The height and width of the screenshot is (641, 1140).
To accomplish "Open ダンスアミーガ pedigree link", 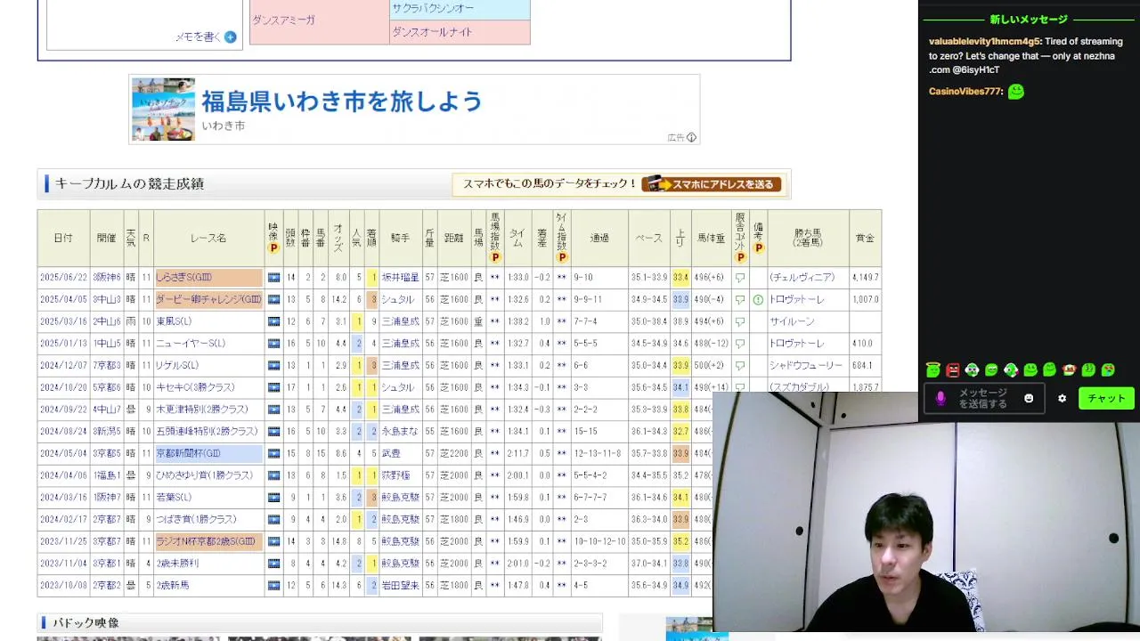I will 283,20.
